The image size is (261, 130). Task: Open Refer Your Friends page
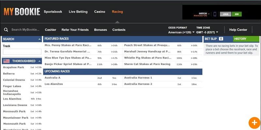75,30
